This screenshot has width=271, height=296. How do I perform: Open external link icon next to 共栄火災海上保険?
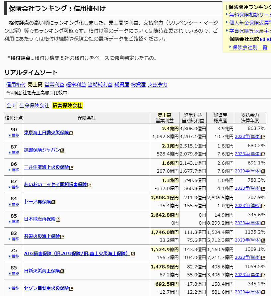(x=62, y=237)
